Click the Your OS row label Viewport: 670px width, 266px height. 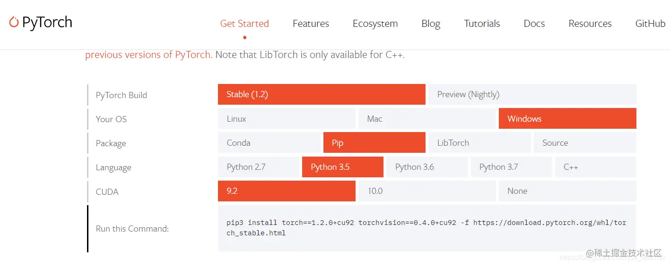pos(111,119)
